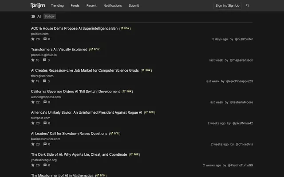Open the prijm logo home link
The height and width of the screenshot is (177, 284).
[x=38, y=6]
